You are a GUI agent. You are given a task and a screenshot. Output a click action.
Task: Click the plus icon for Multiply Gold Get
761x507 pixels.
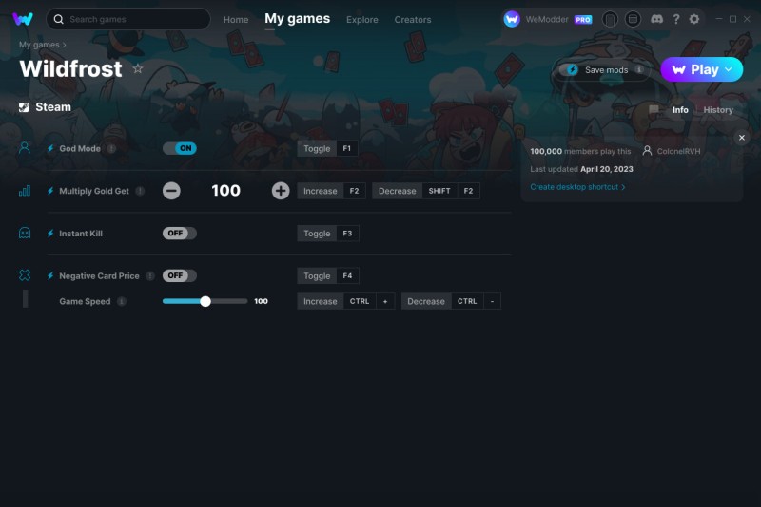coord(281,191)
